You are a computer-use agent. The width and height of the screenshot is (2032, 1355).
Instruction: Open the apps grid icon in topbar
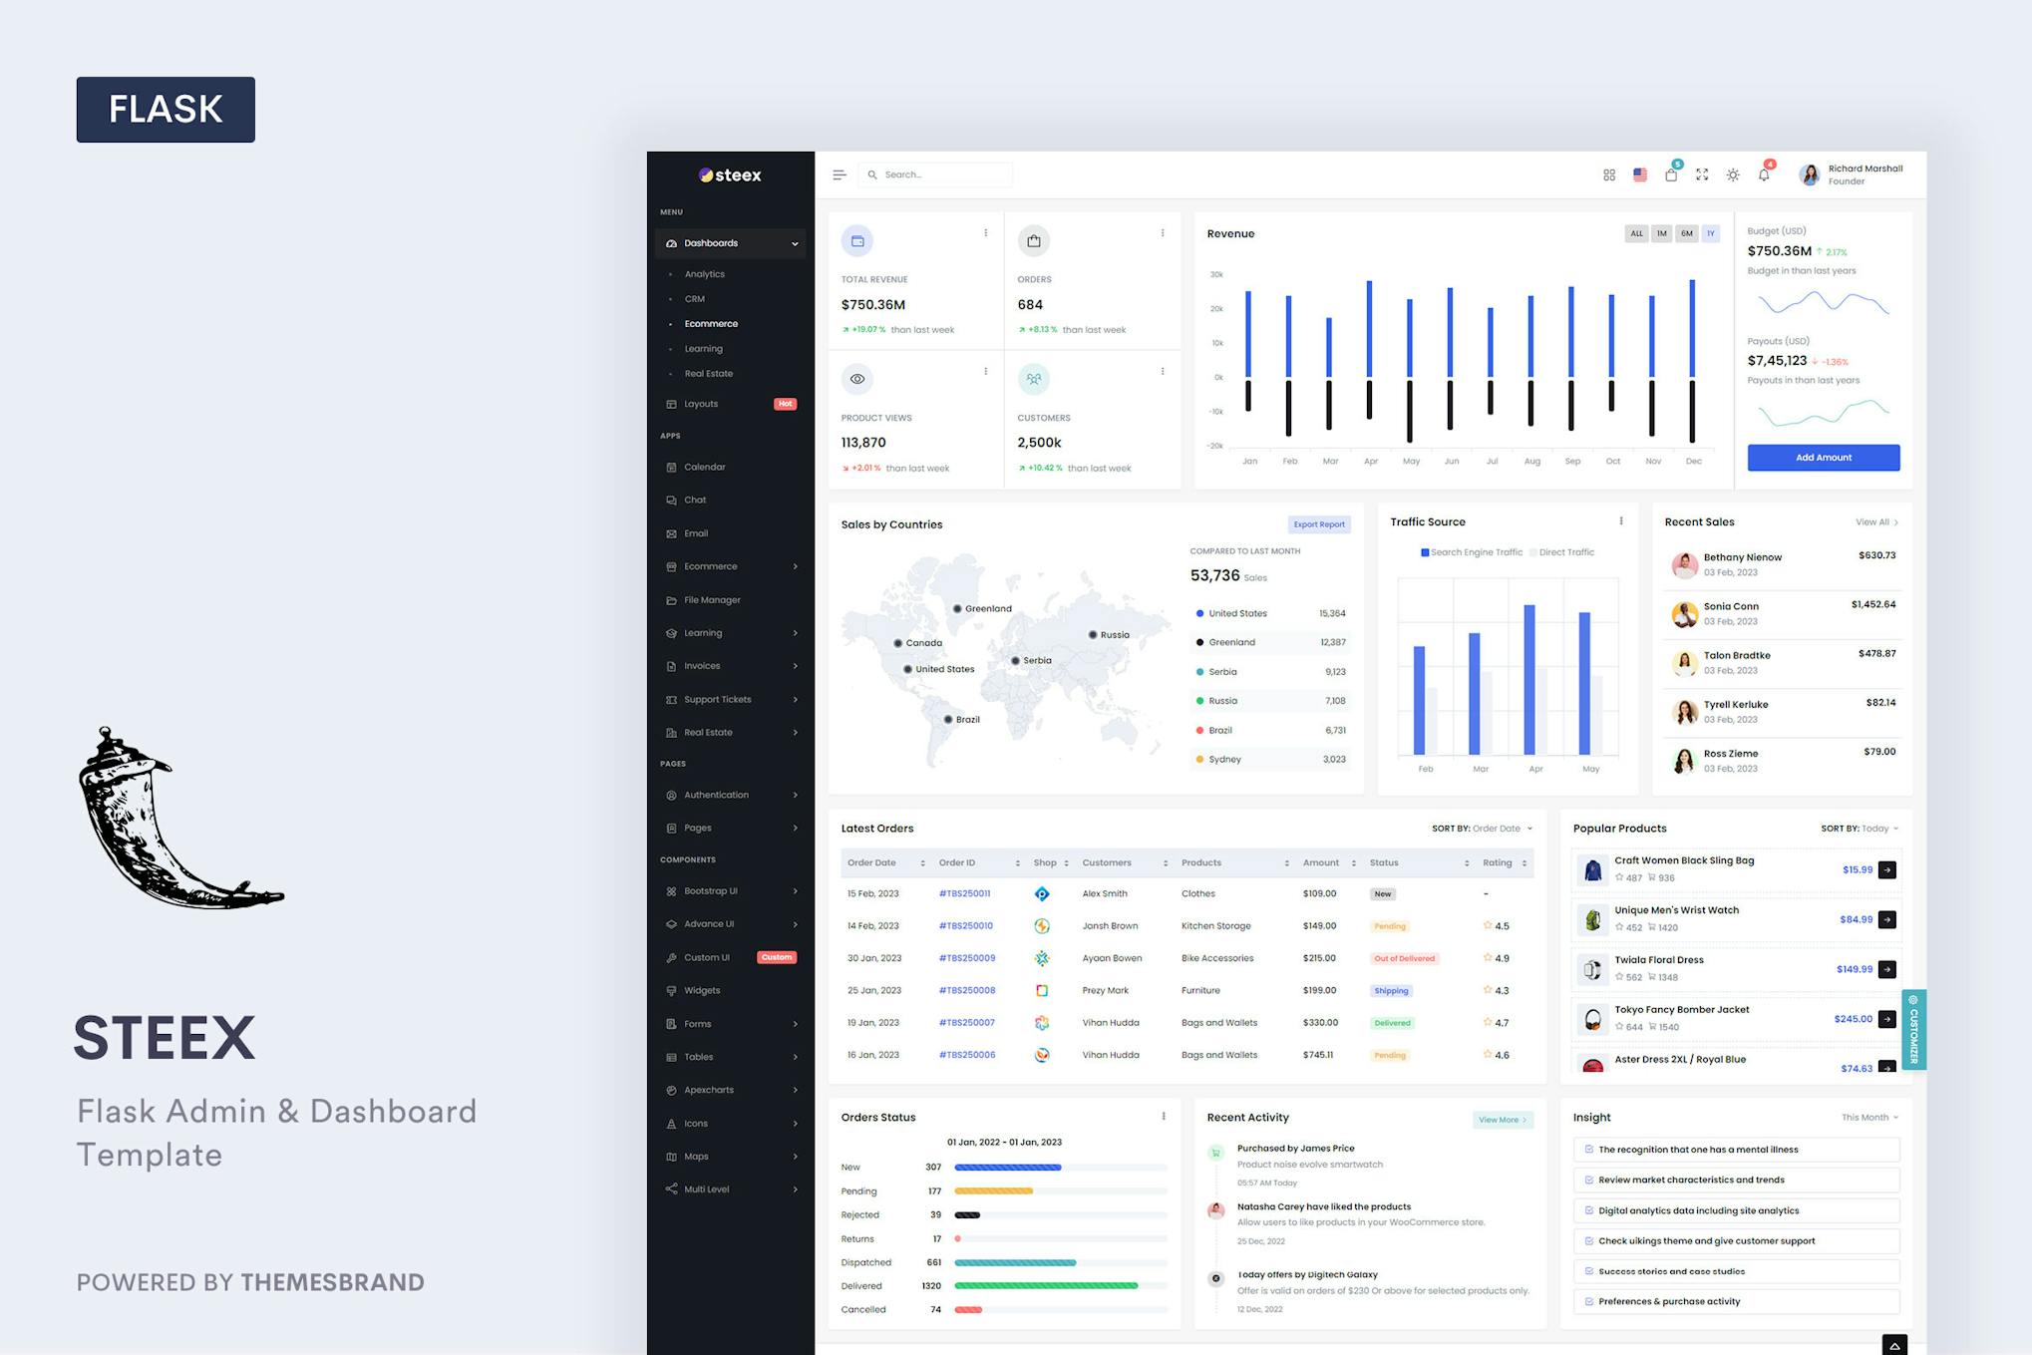(1609, 174)
